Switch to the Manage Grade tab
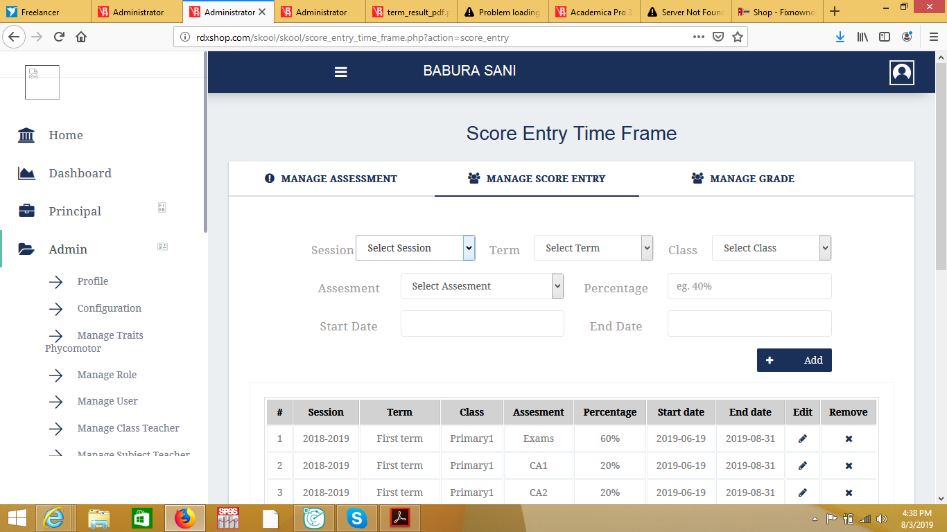Screen dimensions: 947x532 click(x=743, y=179)
